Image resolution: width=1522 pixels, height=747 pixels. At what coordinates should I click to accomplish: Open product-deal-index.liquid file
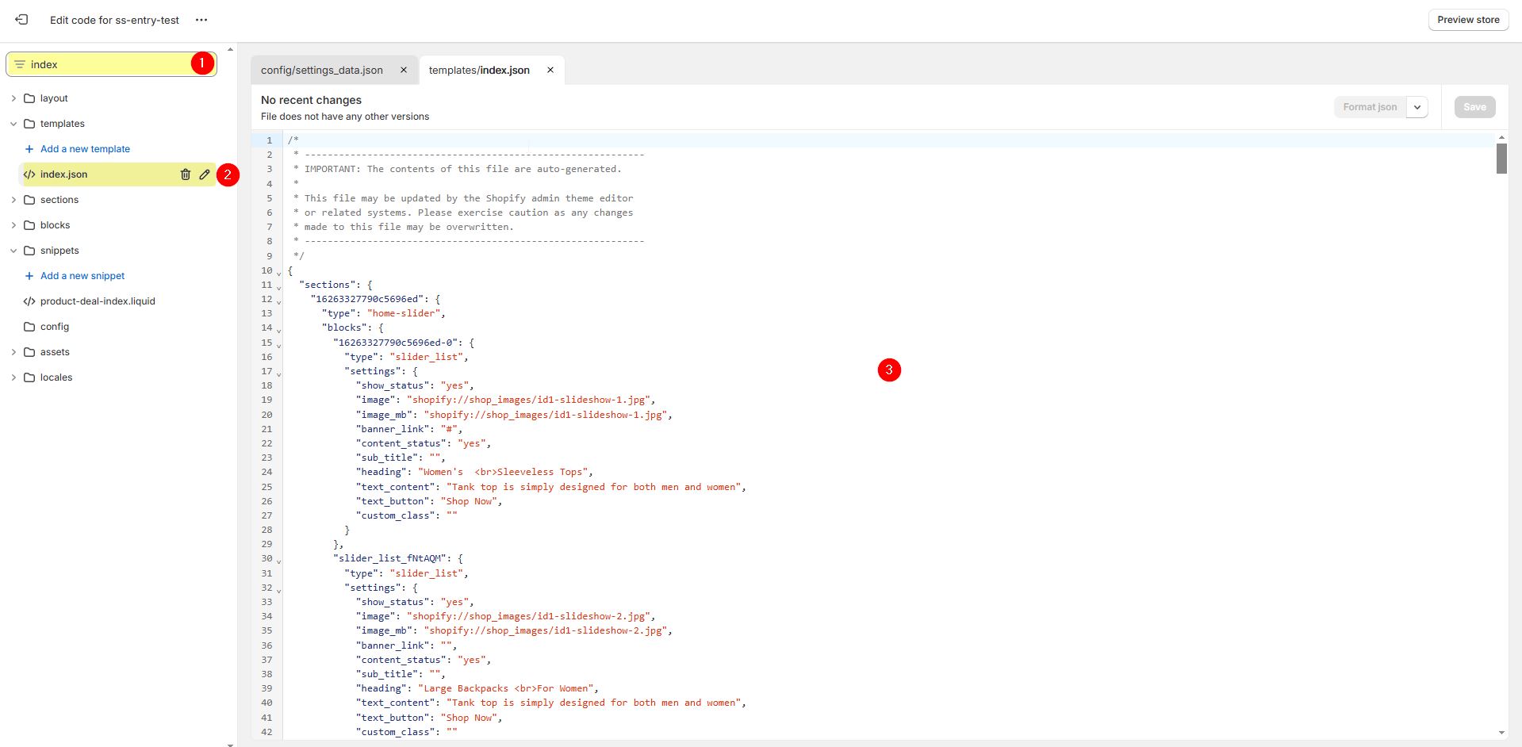[98, 301]
